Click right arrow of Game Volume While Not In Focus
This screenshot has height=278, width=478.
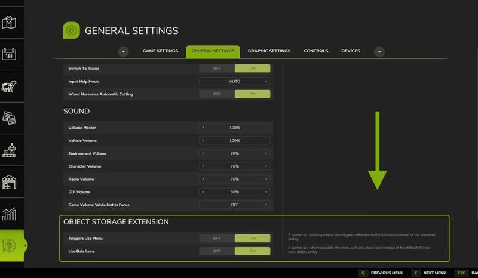(x=266, y=205)
